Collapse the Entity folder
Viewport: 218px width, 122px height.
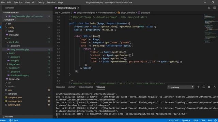point(12,53)
